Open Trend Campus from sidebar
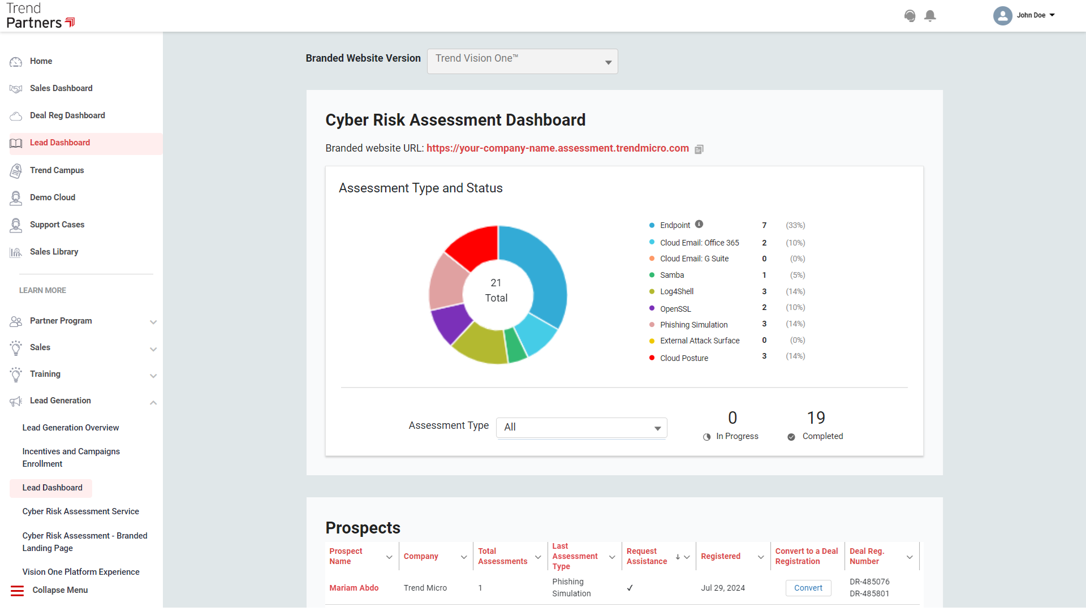Viewport: 1086px width, 611px height. coord(57,170)
